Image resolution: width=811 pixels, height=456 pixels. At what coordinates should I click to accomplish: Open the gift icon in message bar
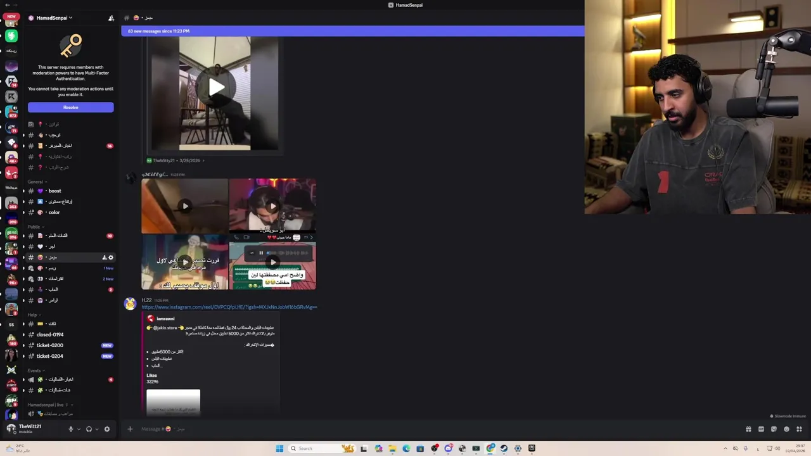(x=748, y=429)
